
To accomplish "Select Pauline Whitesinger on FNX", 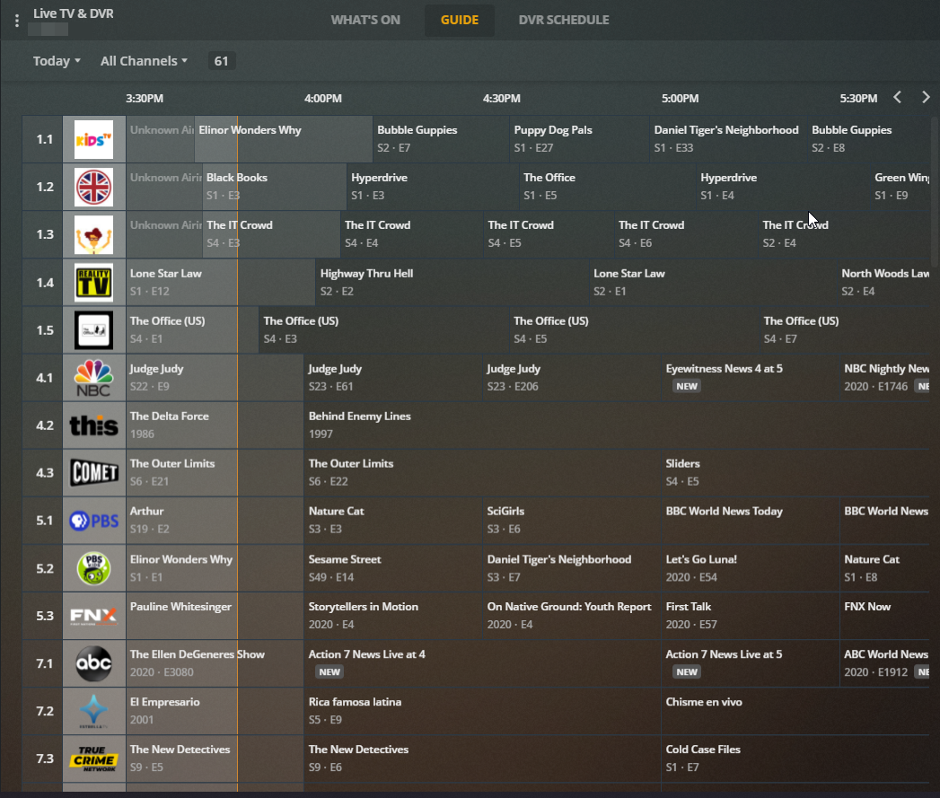I will [215, 615].
